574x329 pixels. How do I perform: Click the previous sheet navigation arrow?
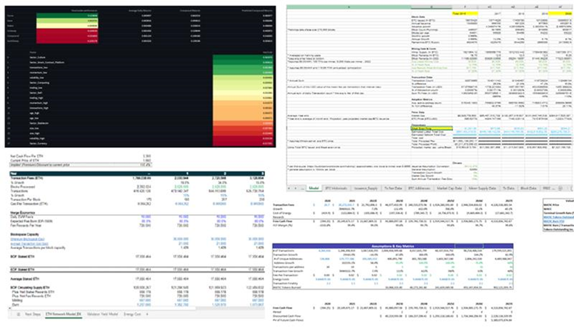tap(289, 188)
